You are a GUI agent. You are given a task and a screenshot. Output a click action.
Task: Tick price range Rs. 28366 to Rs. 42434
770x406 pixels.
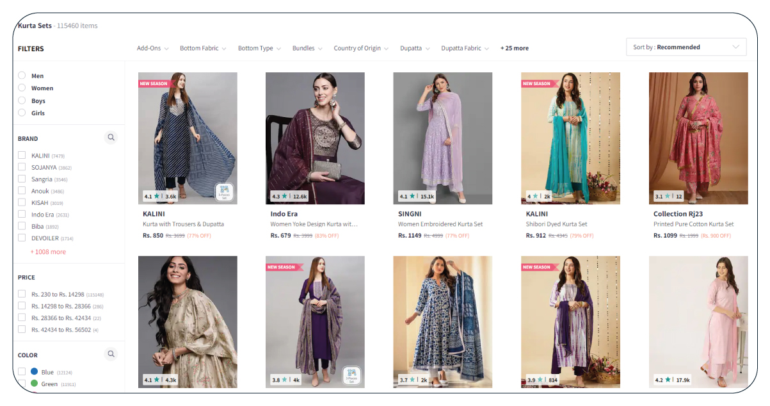coord(22,318)
